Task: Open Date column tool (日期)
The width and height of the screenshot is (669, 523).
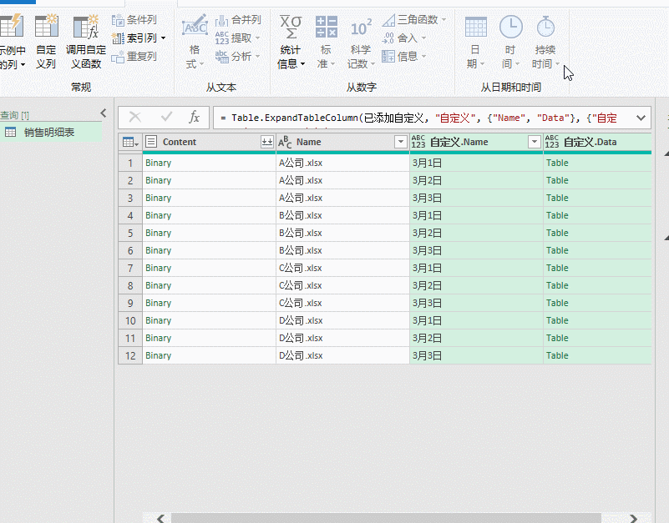Action: (475, 42)
